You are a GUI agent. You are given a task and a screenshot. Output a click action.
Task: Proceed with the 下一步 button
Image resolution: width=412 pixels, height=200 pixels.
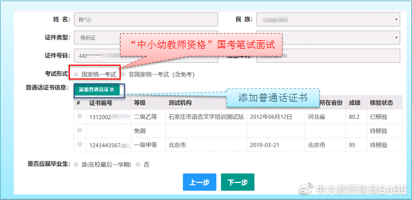tap(238, 182)
